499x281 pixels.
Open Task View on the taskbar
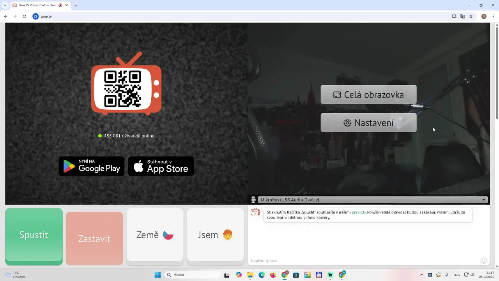(x=227, y=275)
